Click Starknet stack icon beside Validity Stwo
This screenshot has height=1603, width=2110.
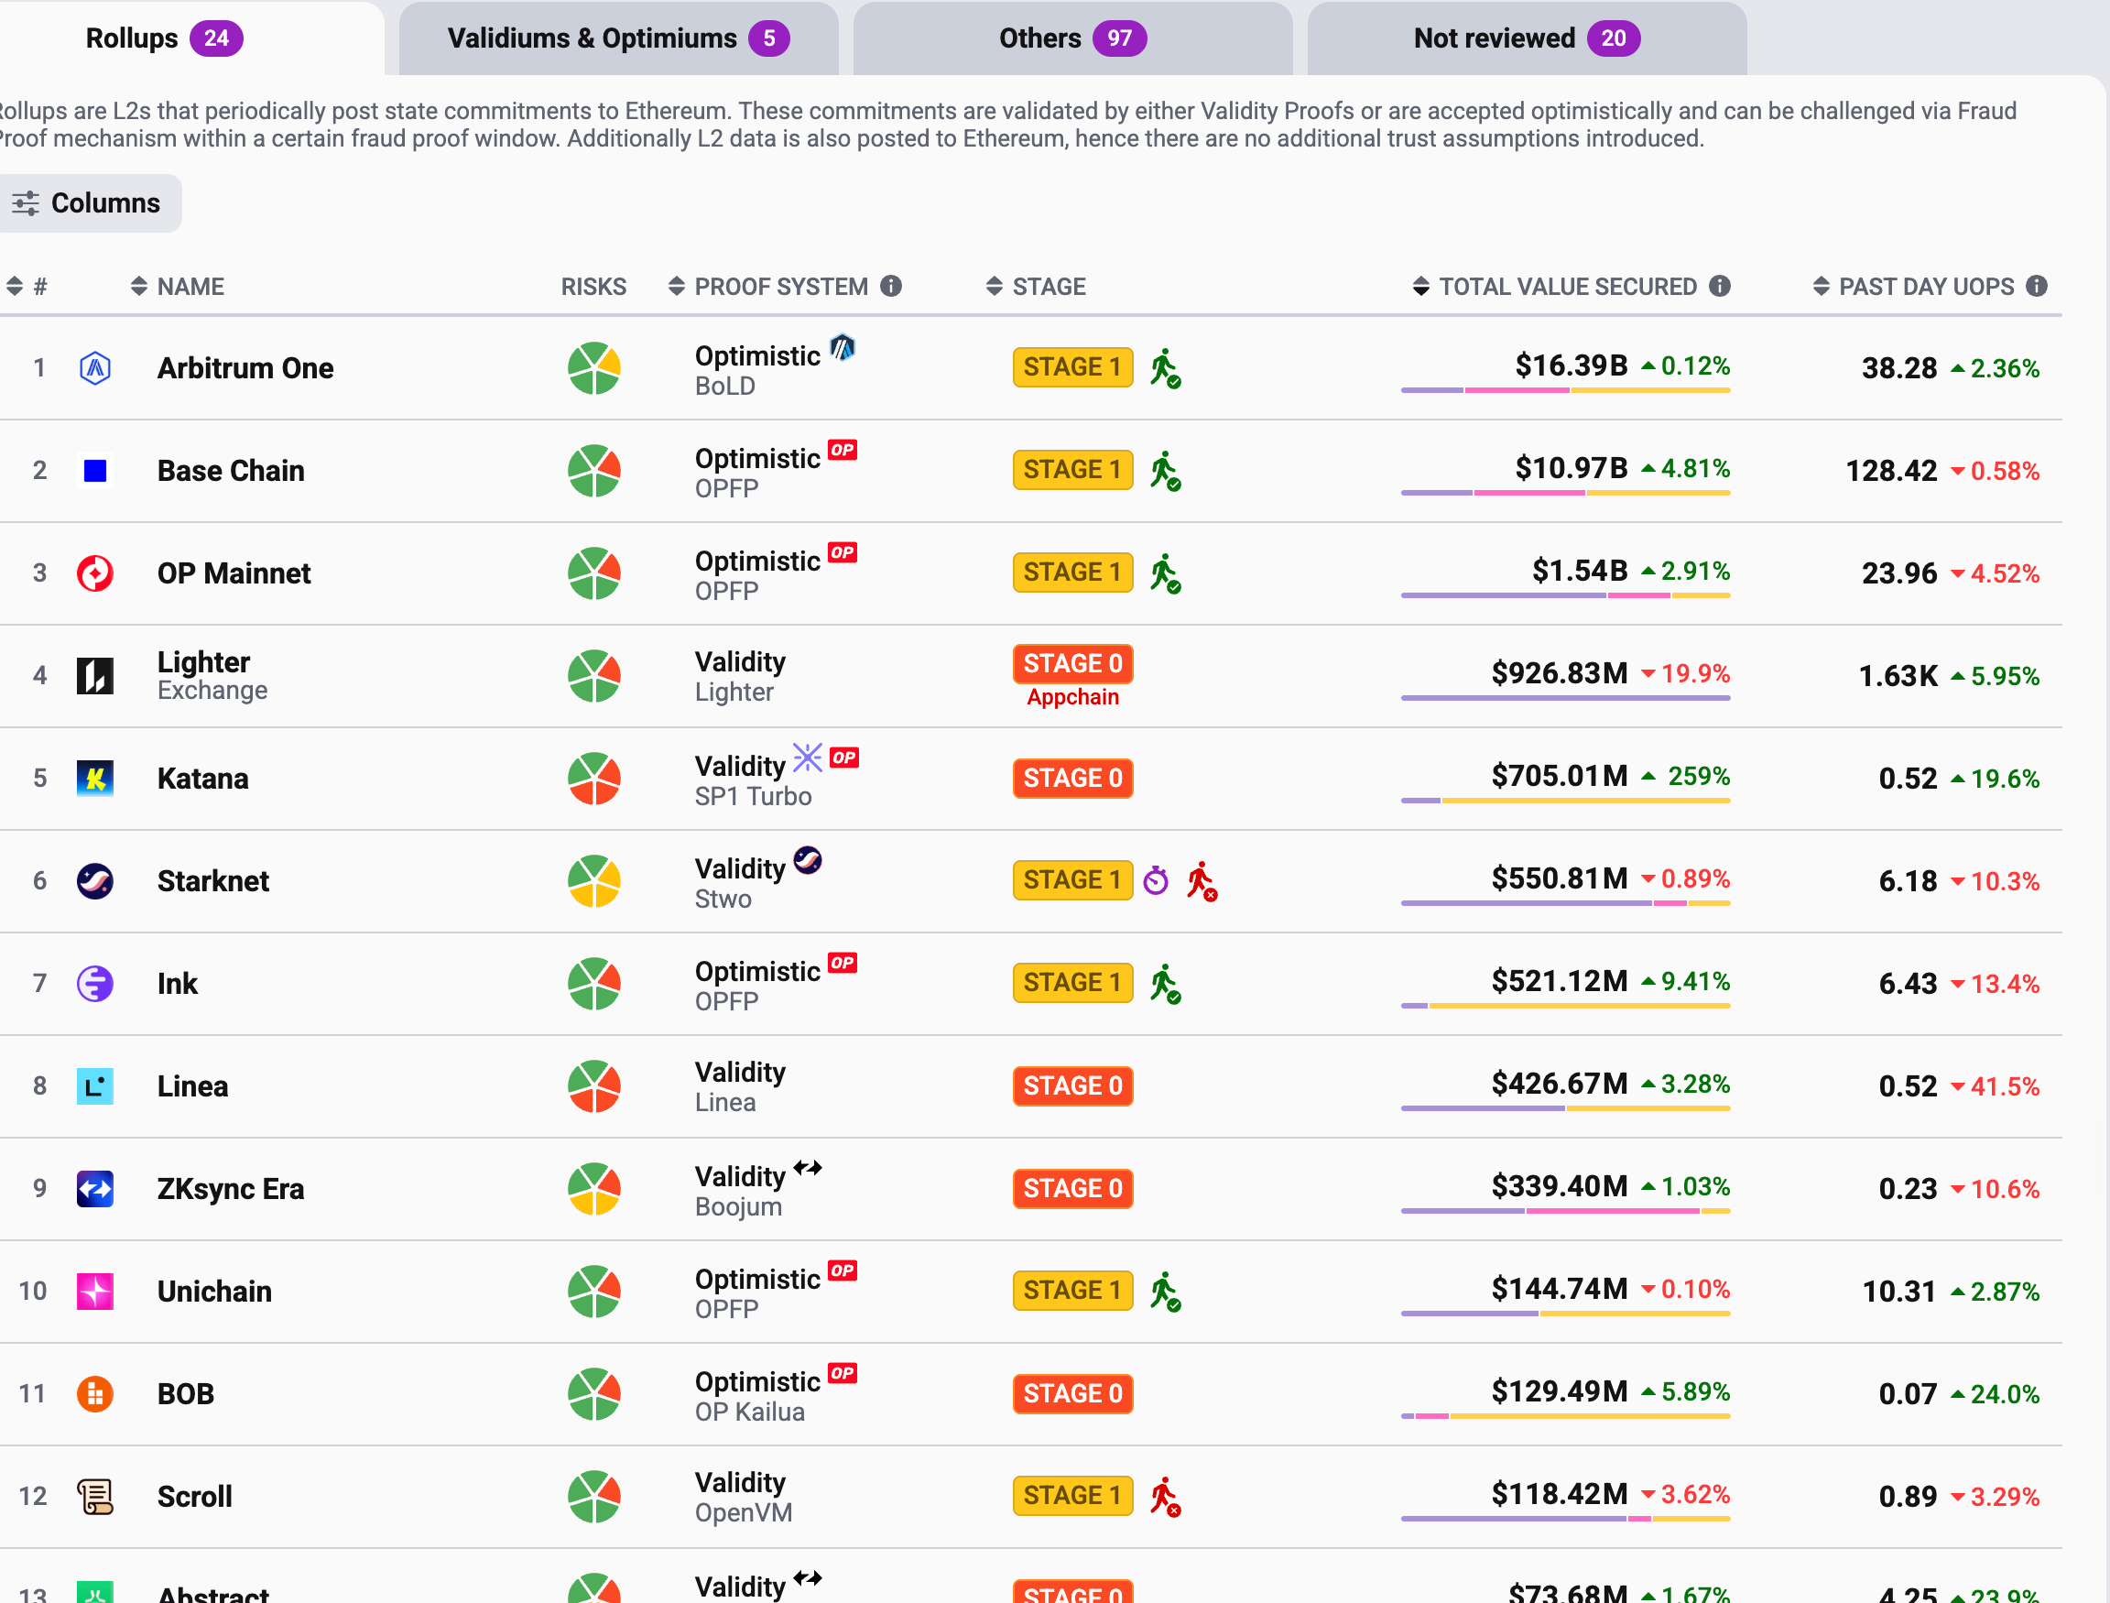click(807, 860)
